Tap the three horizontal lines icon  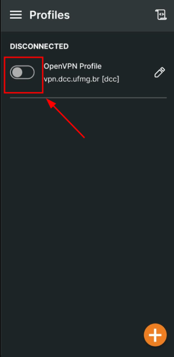coord(16,15)
